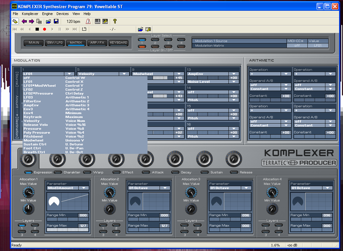The height and width of the screenshot is (251, 343).
Task: Click the previous program purple left arrow
Action: 24,22
